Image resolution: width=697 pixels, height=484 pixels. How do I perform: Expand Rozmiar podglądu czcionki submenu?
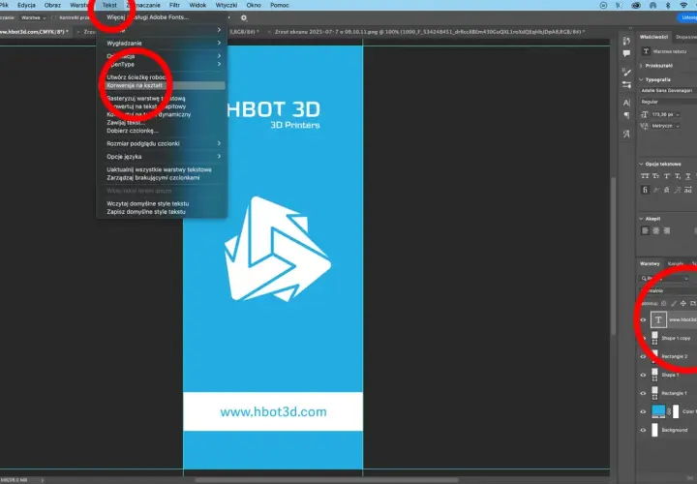(x=162, y=143)
